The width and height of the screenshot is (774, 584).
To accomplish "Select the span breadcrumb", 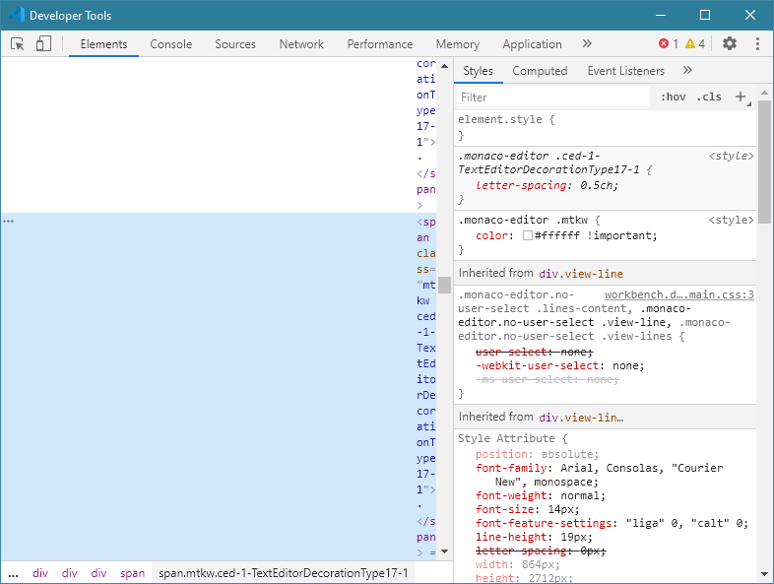I will coord(132,573).
